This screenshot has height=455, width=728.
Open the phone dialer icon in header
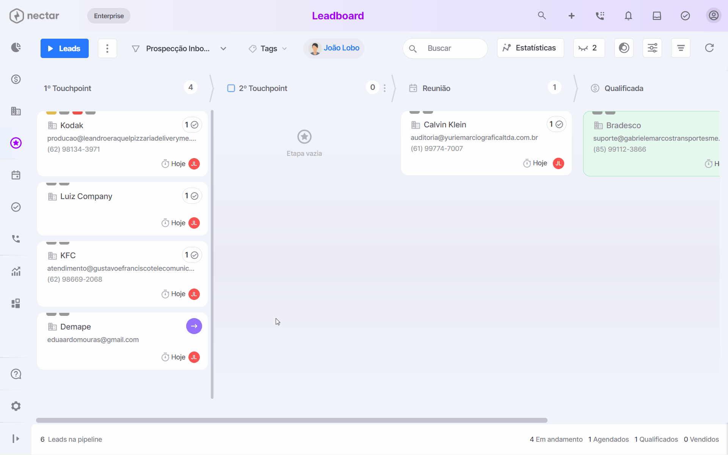tap(600, 16)
